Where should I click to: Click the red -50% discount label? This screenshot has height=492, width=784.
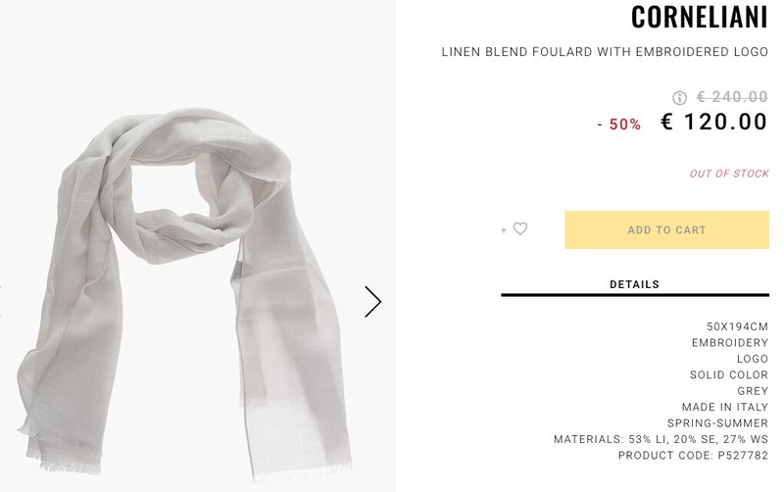pos(618,124)
